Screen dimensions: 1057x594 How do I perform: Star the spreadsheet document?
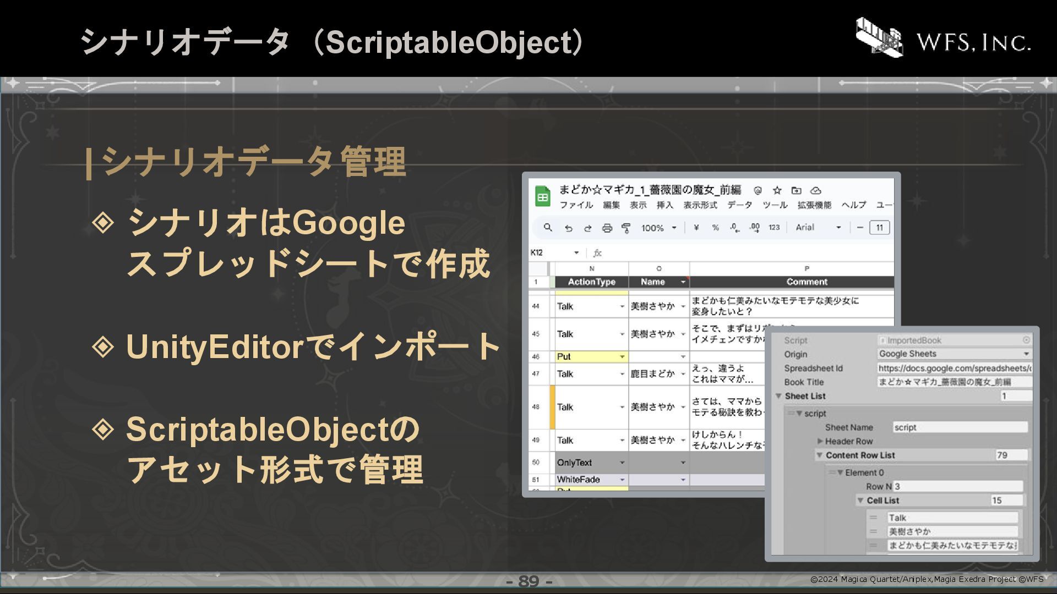tap(777, 190)
